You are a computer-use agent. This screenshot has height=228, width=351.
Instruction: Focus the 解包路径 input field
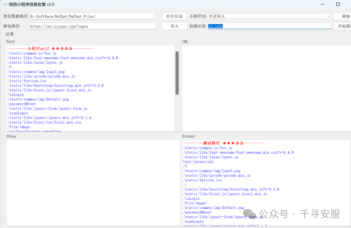pos(93,26)
